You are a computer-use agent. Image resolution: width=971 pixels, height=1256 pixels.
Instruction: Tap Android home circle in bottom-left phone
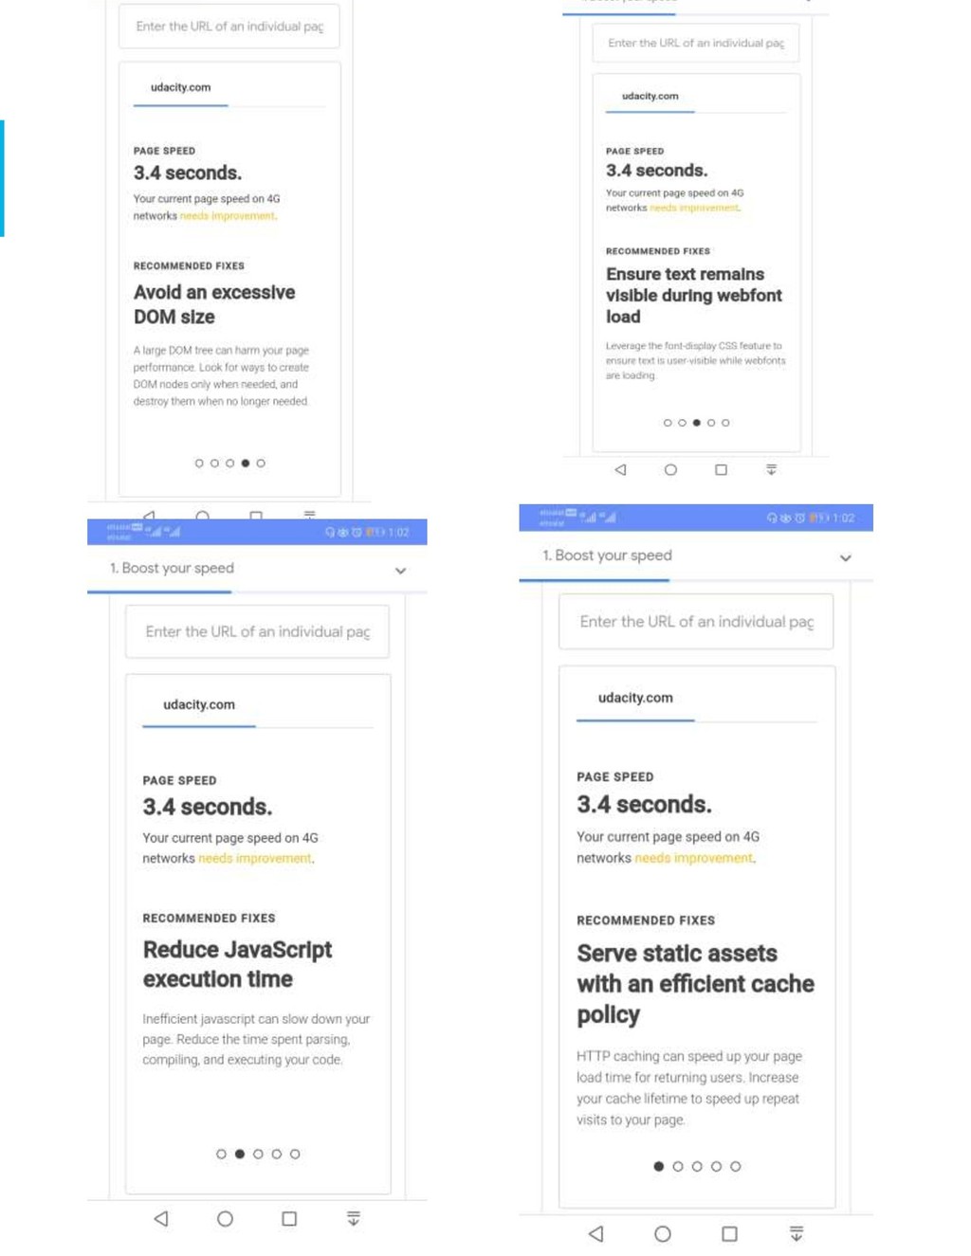(x=225, y=1218)
